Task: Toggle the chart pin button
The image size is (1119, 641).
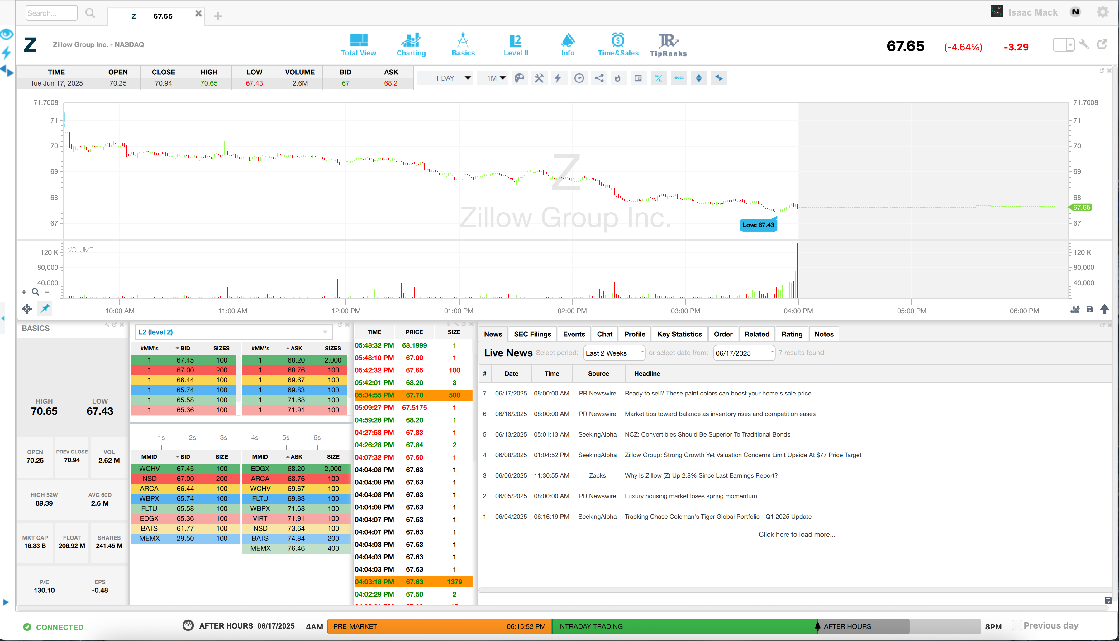Action: click(x=45, y=309)
